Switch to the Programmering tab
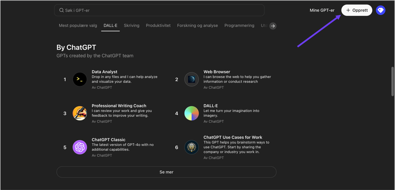Viewport: 395px width, 190px height. (x=239, y=26)
